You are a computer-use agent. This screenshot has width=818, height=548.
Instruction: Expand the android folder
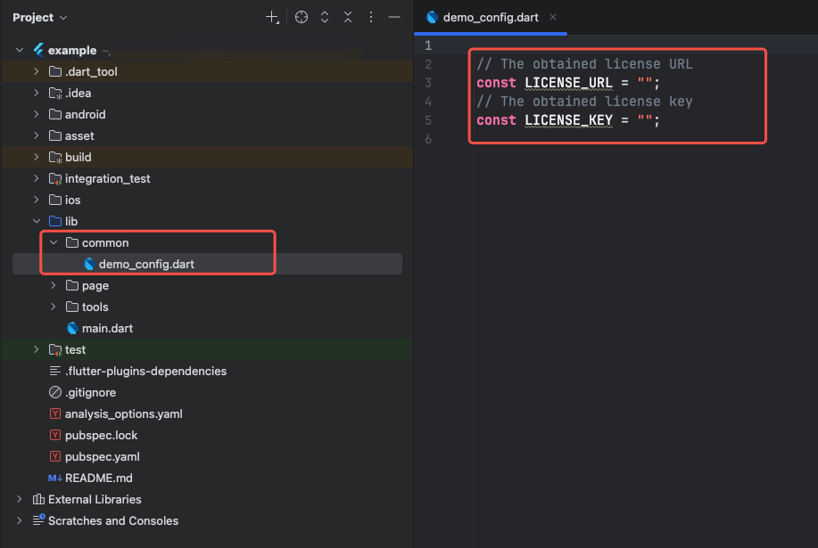tap(37, 114)
